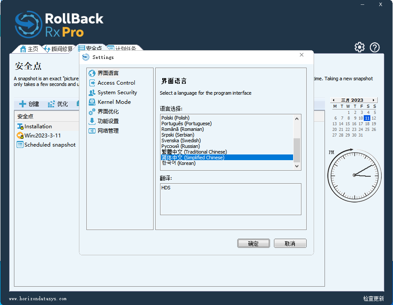Click the 优化 optimize icon in toolbar
Viewport: 393px width, 305px height.
pos(51,104)
